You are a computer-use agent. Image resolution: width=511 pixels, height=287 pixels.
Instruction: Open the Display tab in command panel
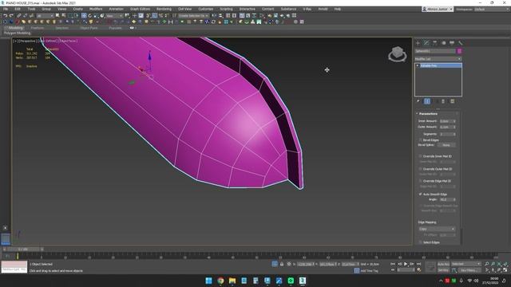pyautogui.click(x=452, y=43)
